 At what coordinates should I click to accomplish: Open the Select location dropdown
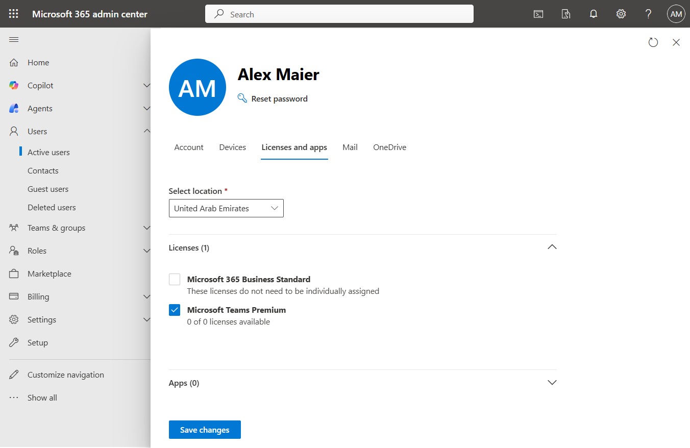(x=226, y=208)
